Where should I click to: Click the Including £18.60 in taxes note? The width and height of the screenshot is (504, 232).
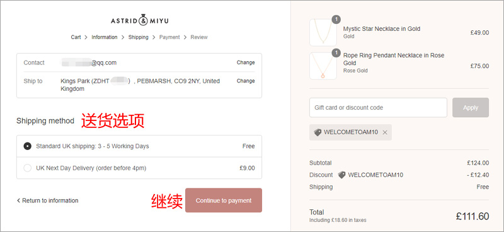338,221
